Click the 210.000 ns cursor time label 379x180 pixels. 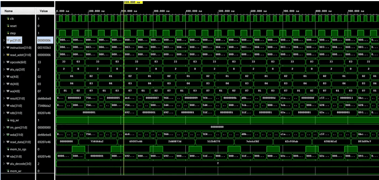click(x=133, y=2)
